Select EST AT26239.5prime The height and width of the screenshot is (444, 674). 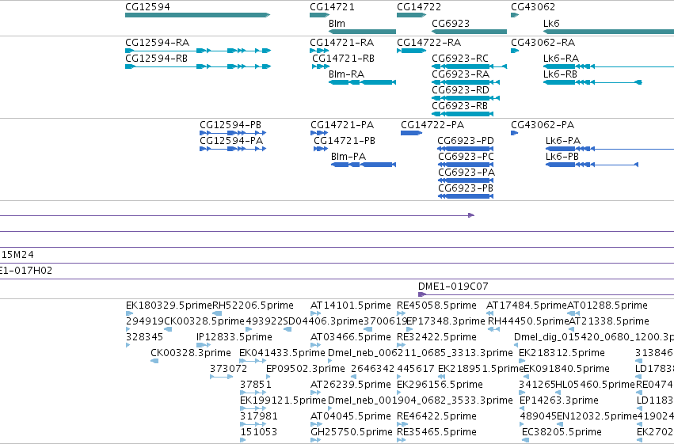click(x=315, y=393)
